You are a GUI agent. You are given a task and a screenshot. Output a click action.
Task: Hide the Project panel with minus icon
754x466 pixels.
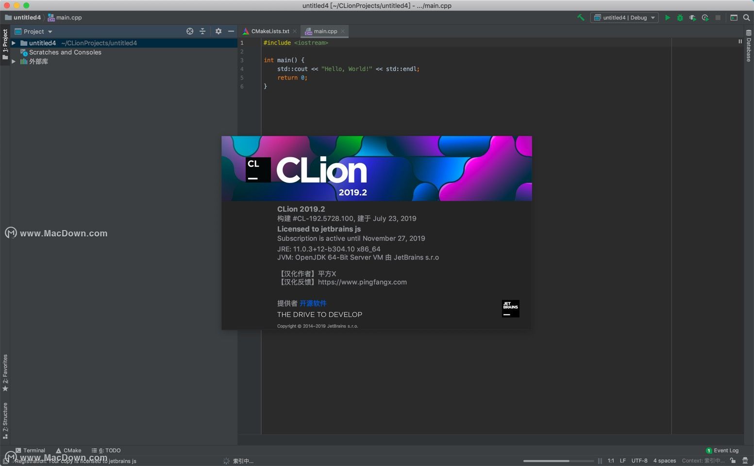tap(231, 31)
